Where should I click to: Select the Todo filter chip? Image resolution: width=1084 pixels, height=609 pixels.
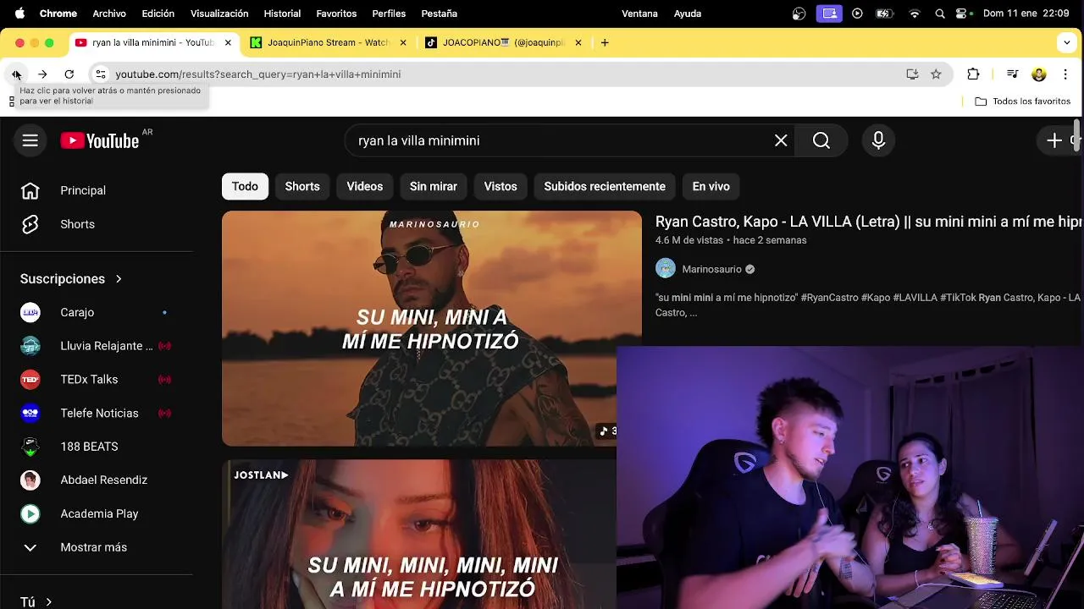(x=245, y=186)
